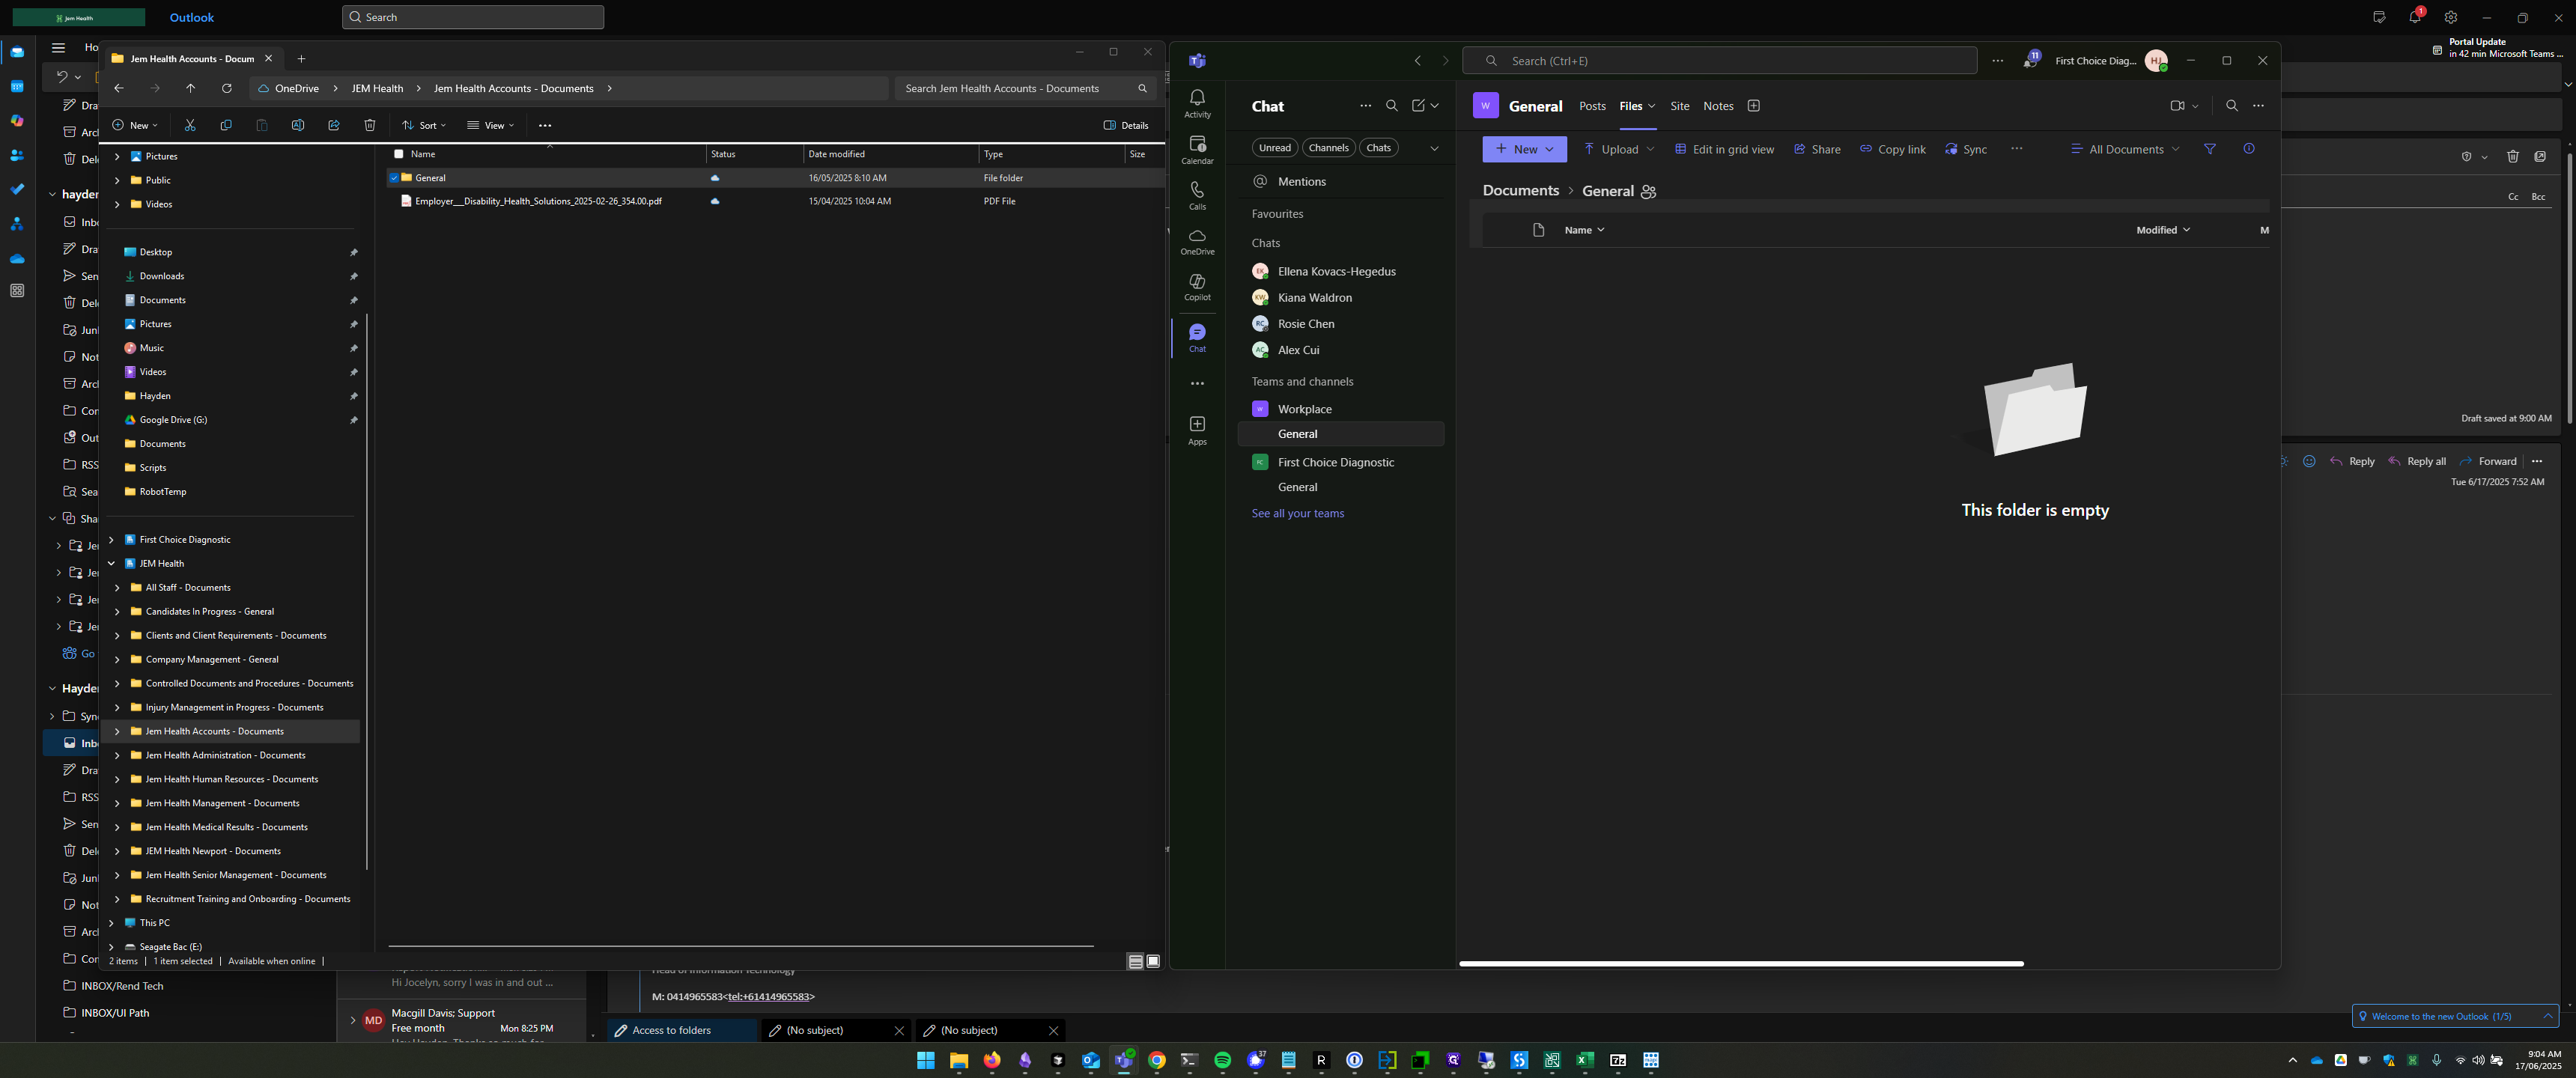
Task: Expand Jem Health Medical Results - Documents node
Action: (x=117, y=827)
